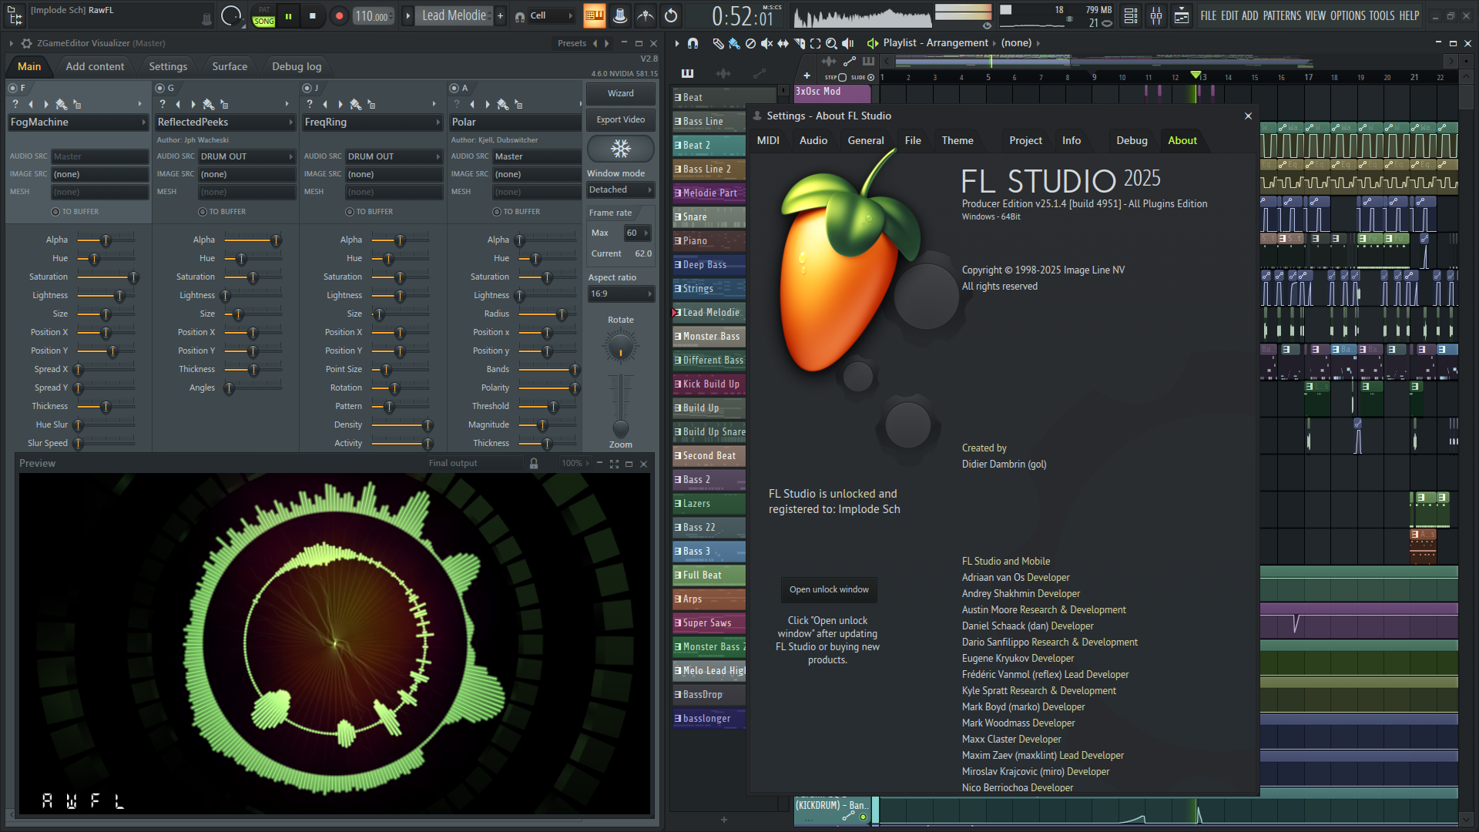Adjust FogMachine Saturation slider
1479x832 pixels.
(x=106, y=277)
